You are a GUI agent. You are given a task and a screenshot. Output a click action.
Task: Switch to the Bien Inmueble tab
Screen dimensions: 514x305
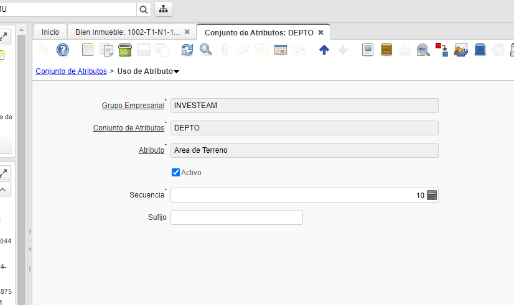(127, 32)
